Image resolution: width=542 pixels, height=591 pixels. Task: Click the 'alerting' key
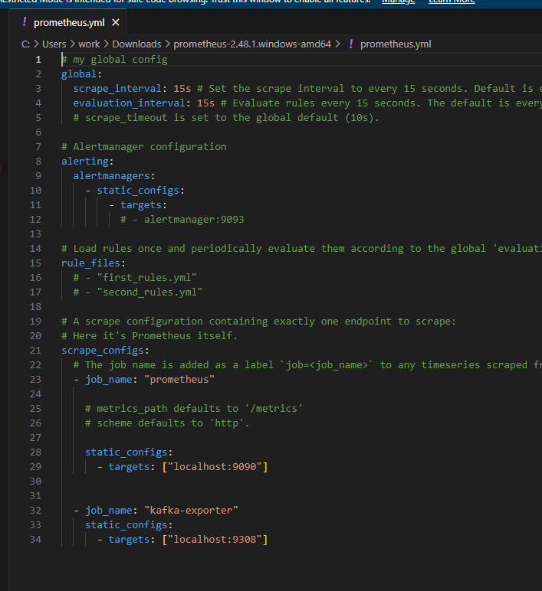(85, 162)
